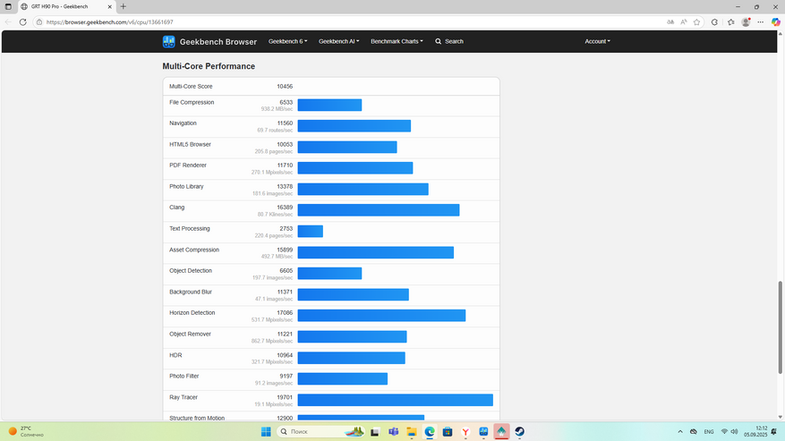Click the browser address bar URL
Image resolution: width=785 pixels, height=441 pixels.
click(109, 22)
